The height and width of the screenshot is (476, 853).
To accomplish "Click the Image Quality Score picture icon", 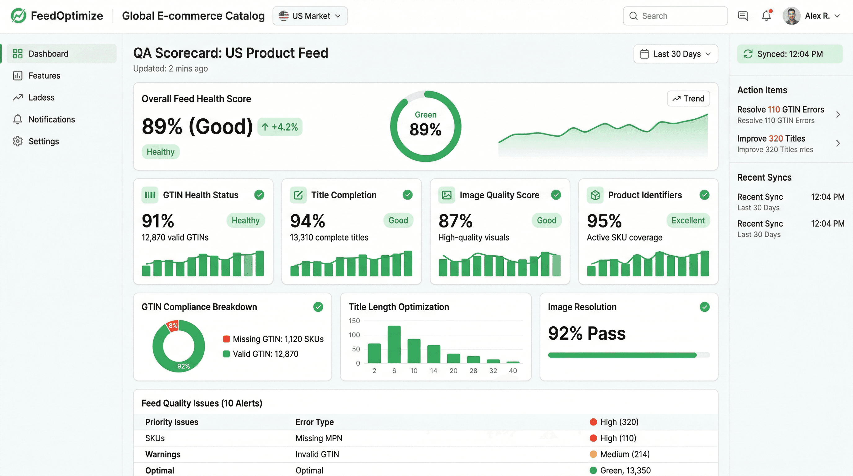I will 446,195.
